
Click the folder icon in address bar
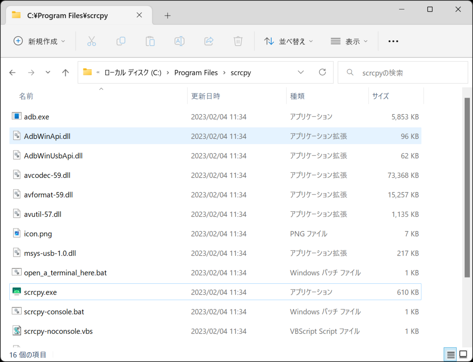(87, 72)
